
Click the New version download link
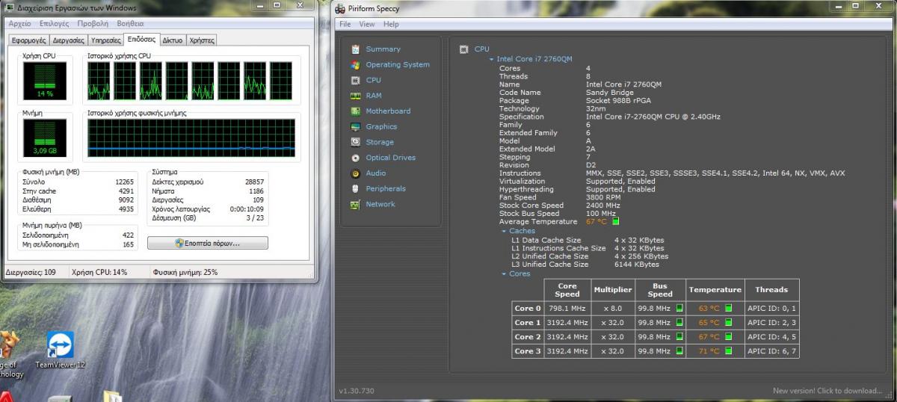827,391
